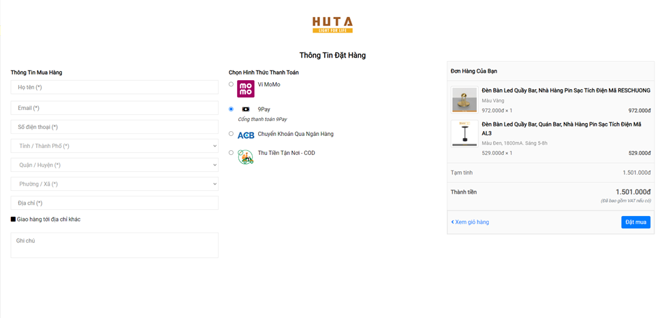Focus the Email input field

[114, 108]
